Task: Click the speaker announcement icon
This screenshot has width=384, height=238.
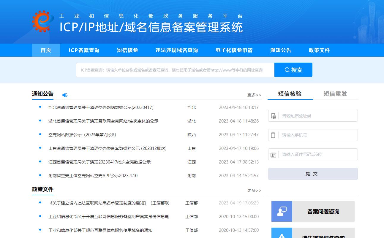Action: coord(65,95)
